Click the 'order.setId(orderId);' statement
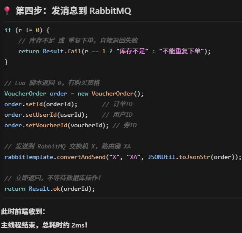The image size is (242, 233). click(x=41, y=104)
